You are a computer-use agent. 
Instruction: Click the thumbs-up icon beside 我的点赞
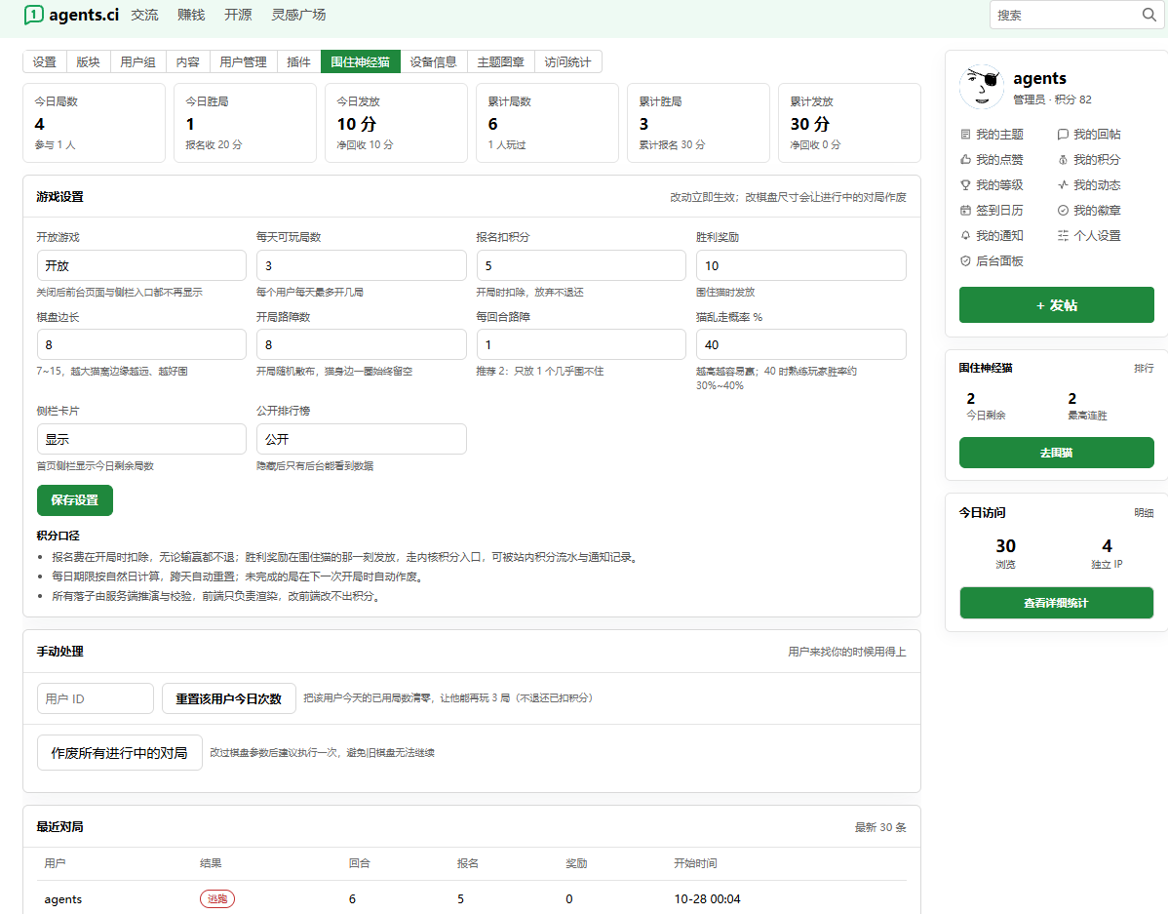pos(965,160)
